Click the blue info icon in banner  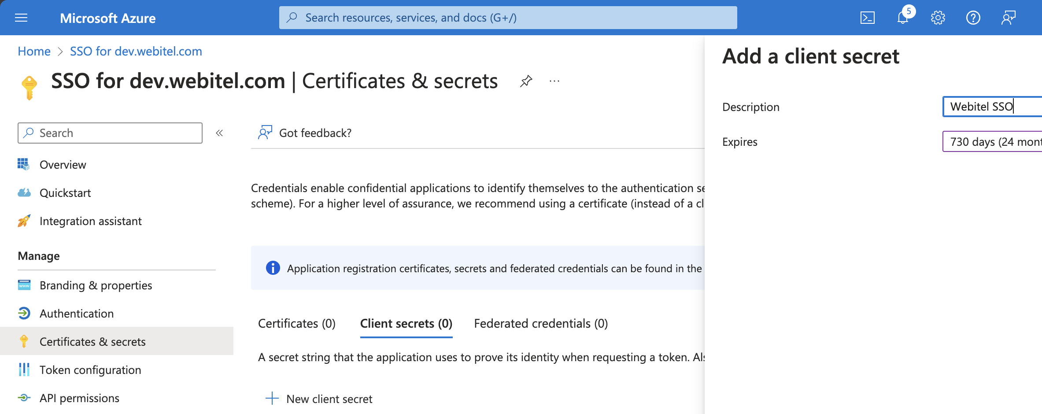pos(273,268)
